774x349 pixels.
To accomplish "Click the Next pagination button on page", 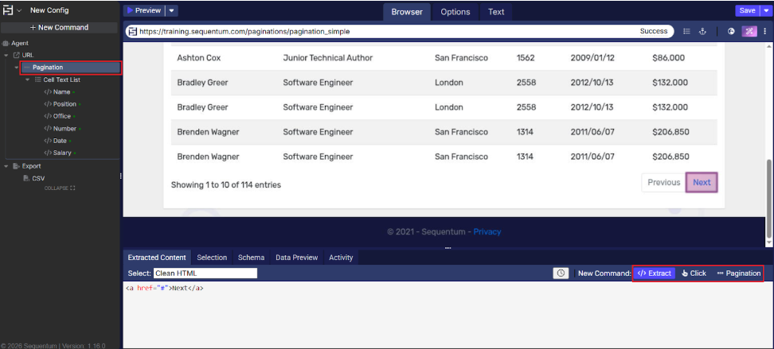I will tap(702, 183).
